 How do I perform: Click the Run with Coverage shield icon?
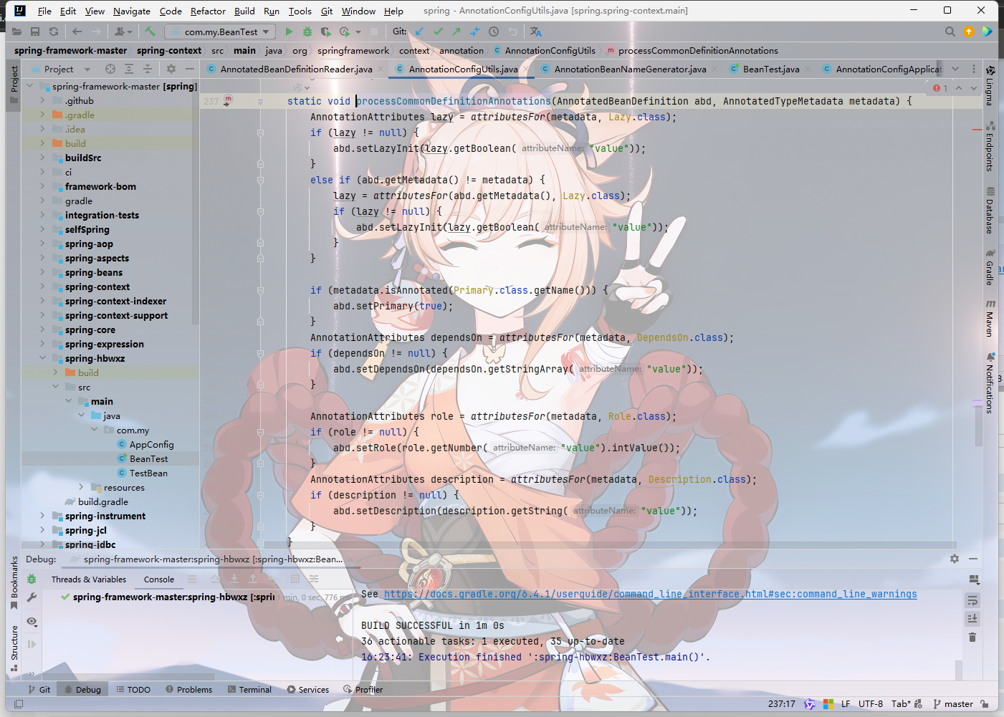click(326, 32)
